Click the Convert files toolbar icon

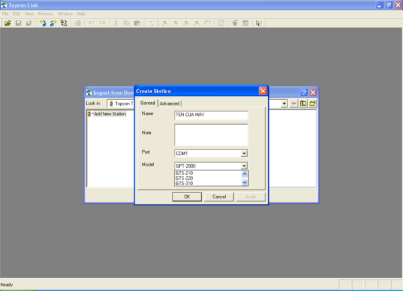(x=64, y=23)
